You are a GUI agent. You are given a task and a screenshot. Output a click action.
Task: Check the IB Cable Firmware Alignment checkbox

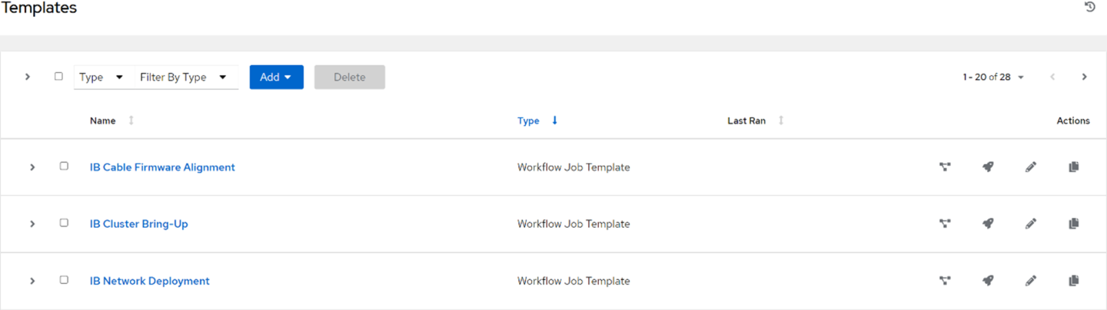(x=64, y=167)
